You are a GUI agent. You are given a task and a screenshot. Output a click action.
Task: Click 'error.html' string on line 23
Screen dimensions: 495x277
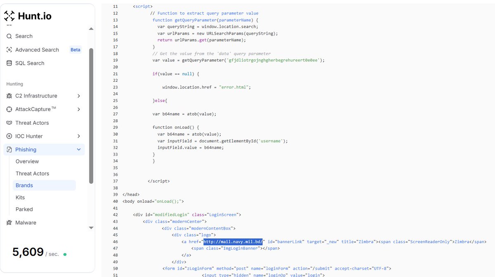(x=233, y=88)
